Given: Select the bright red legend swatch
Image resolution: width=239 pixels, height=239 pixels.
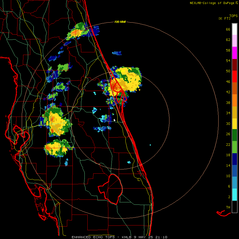Looking at the screenshot, I should coord(234,76).
